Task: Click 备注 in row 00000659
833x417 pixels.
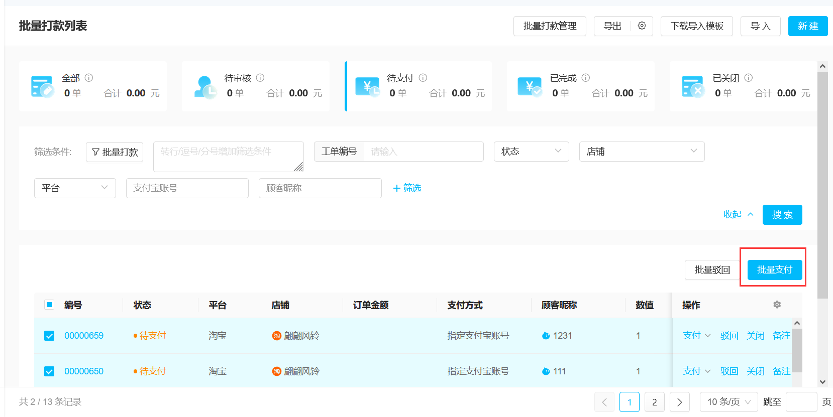Action: (x=781, y=336)
